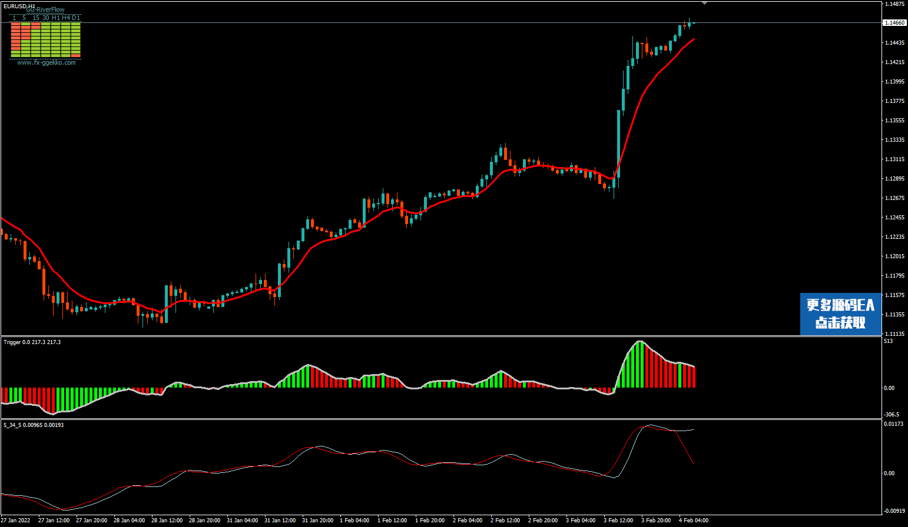Click the 0.01173 oscillator scale value
The width and height of the screenshot is (908, 527).
(894, 424)
